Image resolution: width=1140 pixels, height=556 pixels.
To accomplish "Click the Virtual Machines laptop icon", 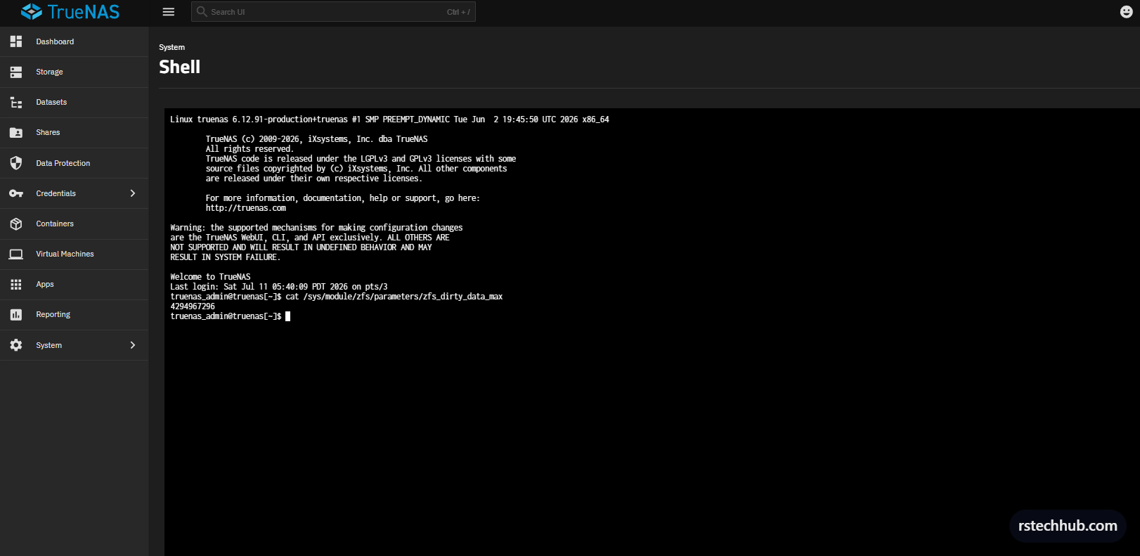I will [x=16, y=254].
